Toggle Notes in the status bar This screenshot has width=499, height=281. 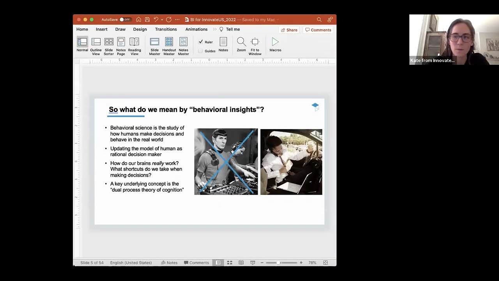(169, 263)
